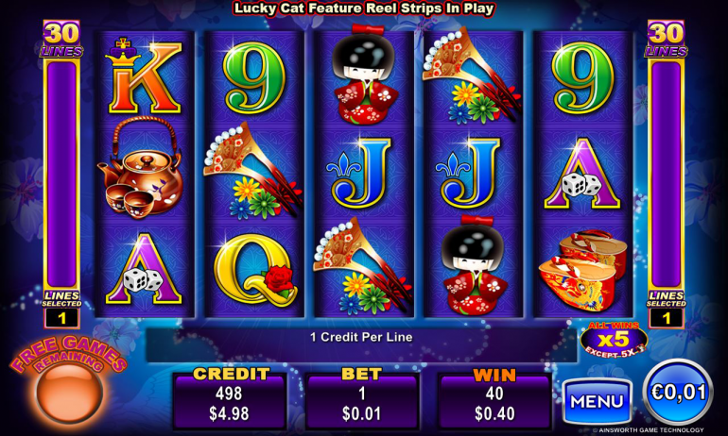Click the €0,01 denomination button
The height and width of the screenshot is (436, 728).
[x=678, y=393]
